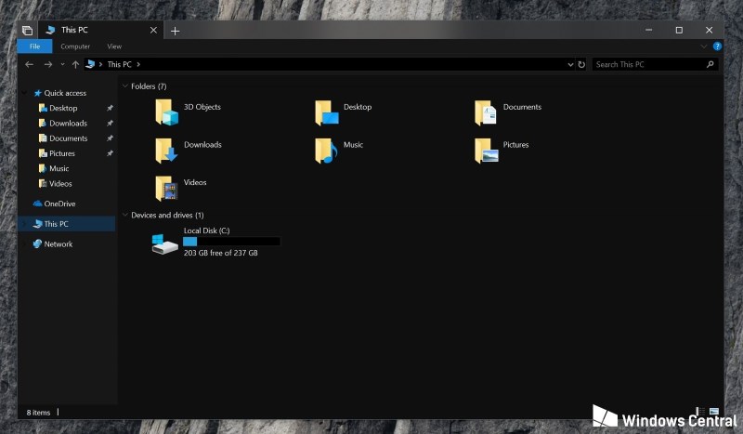Open the address bar history dropdown

(570, 65)
